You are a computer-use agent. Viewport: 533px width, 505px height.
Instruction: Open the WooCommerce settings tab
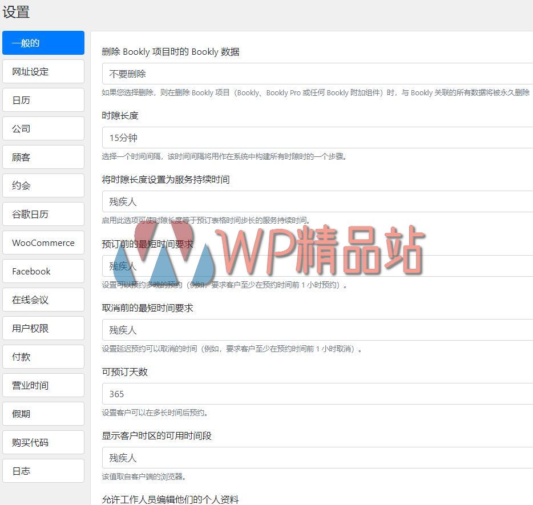[x=43, y=243]
